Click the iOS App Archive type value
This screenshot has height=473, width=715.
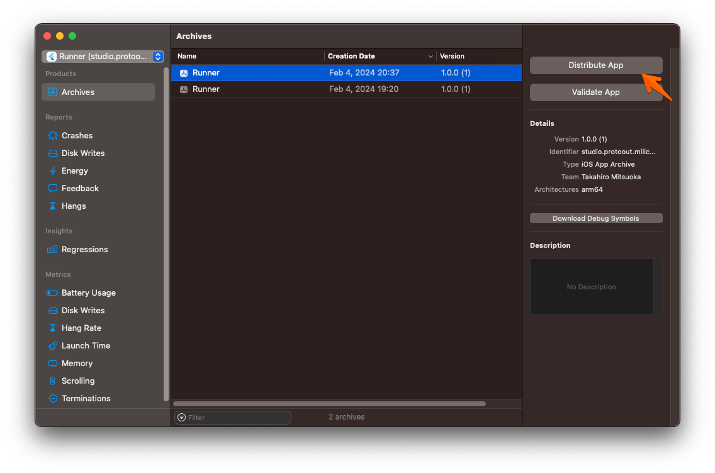pos(608,164)
